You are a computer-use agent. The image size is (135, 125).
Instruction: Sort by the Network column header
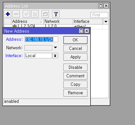58,22
